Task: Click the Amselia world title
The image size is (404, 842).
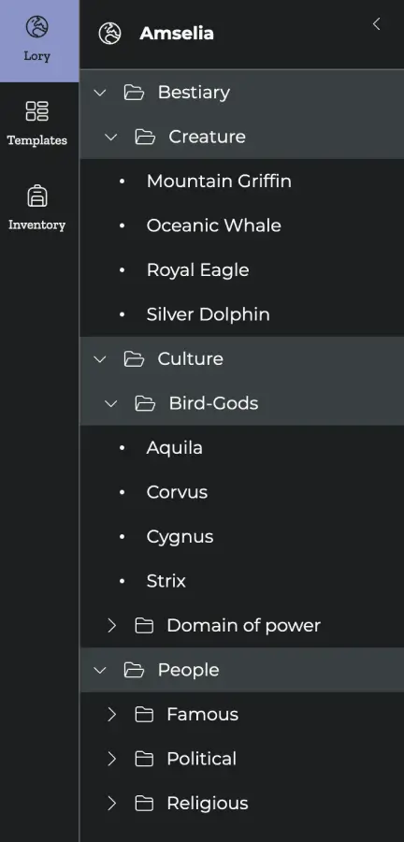Action: pyautogui.click(x=177, y=34)
